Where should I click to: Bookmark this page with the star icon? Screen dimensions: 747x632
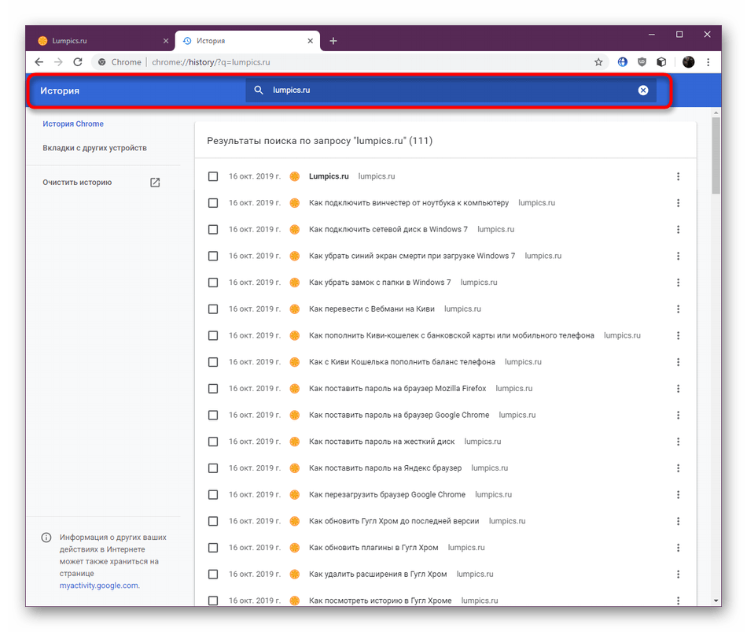[598, 62]
